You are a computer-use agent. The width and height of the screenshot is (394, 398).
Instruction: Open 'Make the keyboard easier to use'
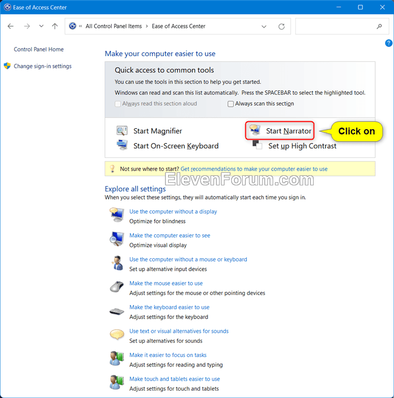[x=169, y=307]
